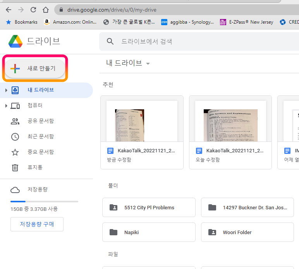Click the 최근 문서함 clock icon
This screenshot has height=269, width=299.
click(15, 137)
